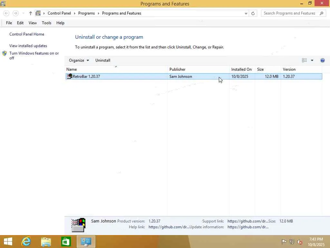Launch Internet Explorer from taskbar
The height and width of the screenshot is (248, 330).
point(26,242)
